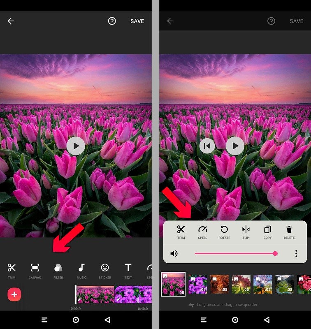Click the 0:40.0 timeline time label
The image size is (311, 329).
(x=143, y=309)
